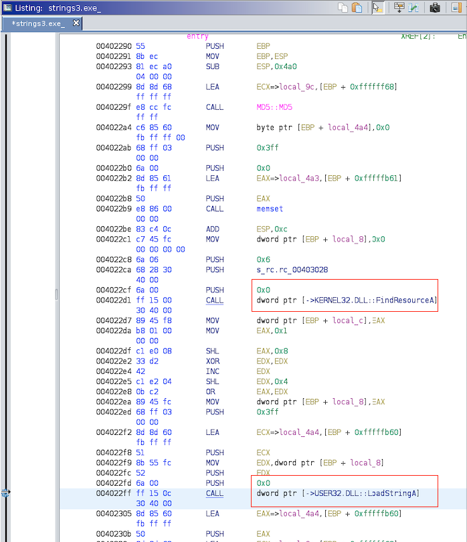This screenshot has height=542, width=467.
Task: Close the *strings3.exe_ tab
Action: (x=76, y=23)
